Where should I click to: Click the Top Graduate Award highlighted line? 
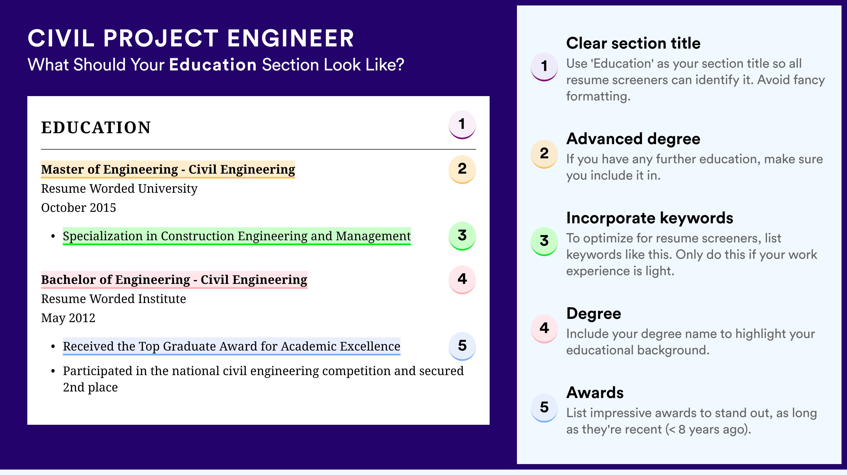click(231, 347)
